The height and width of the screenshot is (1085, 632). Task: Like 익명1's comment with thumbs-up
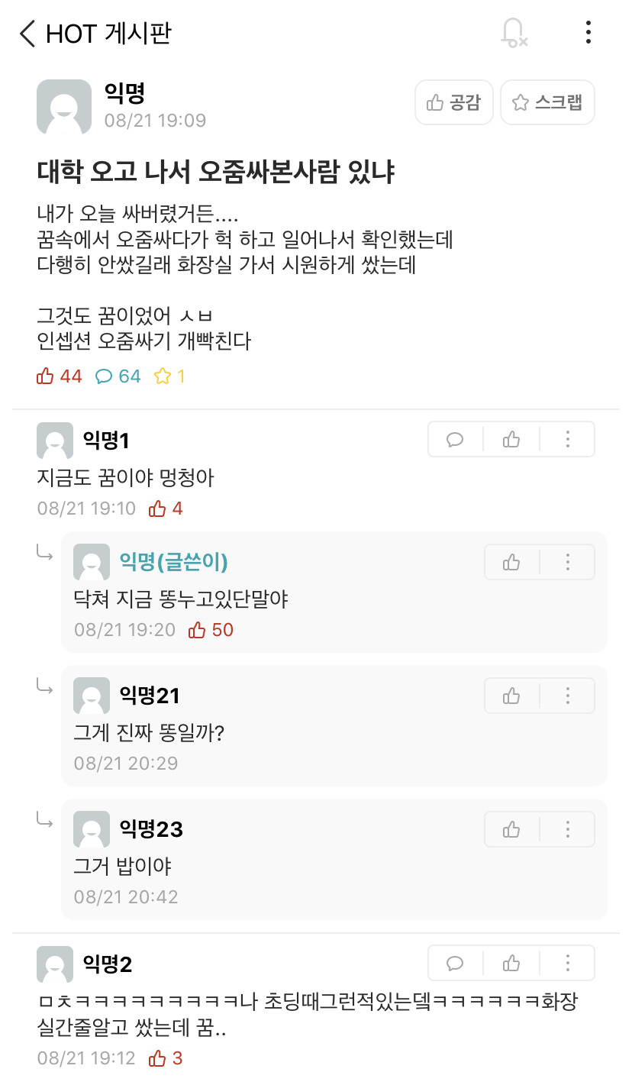click(x=511, y=439)
